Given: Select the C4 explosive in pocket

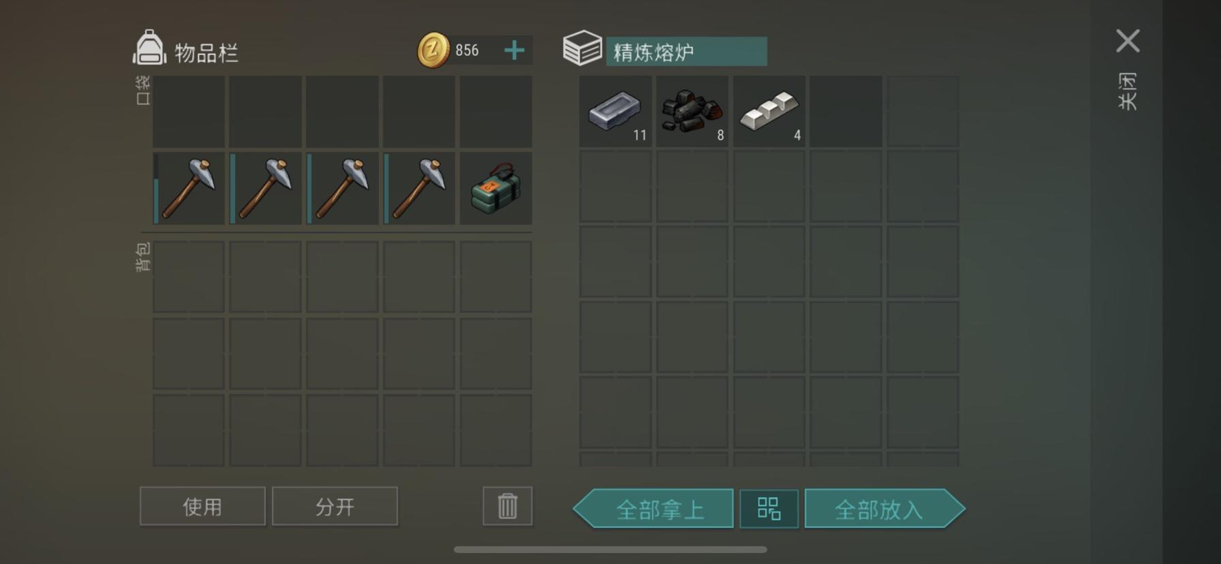Looking at the screenshot, I should click(x=496, y=189).
